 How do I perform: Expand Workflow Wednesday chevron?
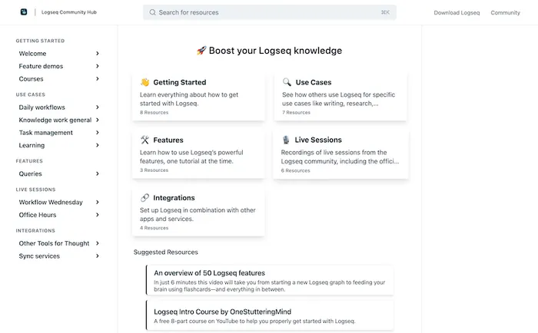(98, 202)
